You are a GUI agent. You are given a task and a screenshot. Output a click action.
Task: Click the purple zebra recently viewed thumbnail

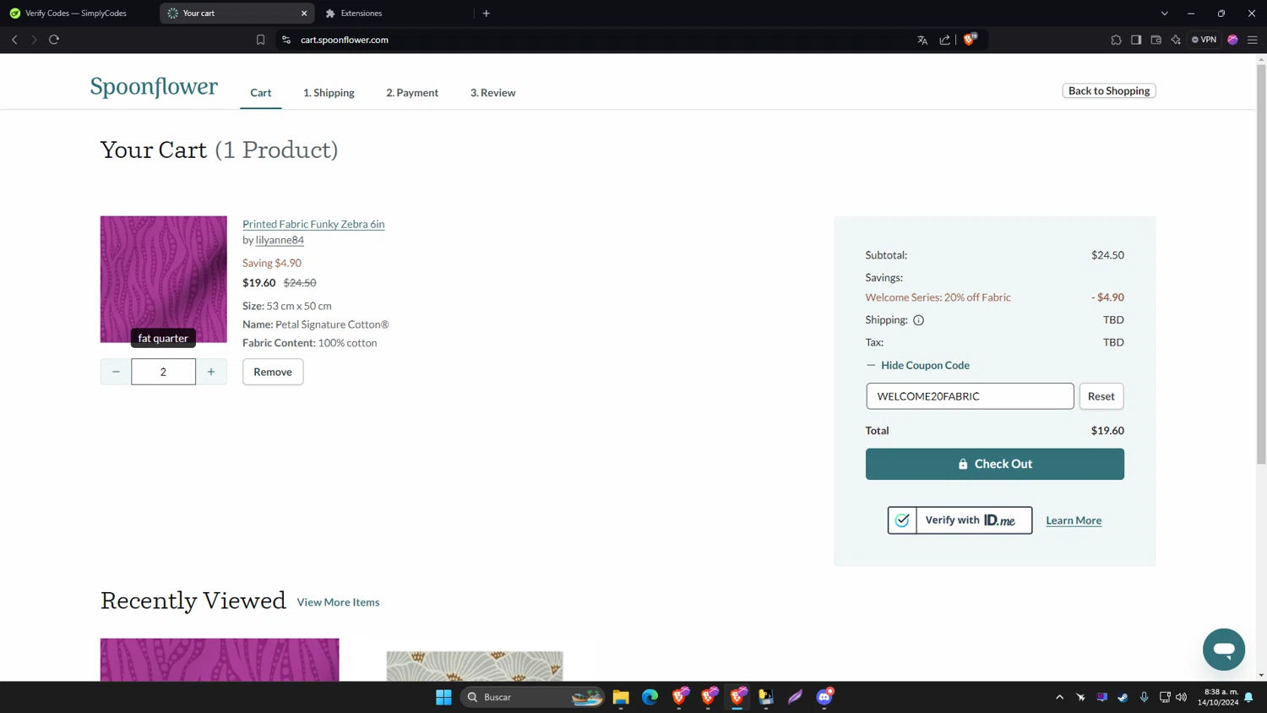tap(220, 660)
